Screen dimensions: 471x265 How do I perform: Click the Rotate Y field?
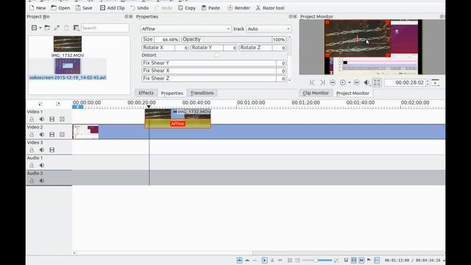coord(214,48)
